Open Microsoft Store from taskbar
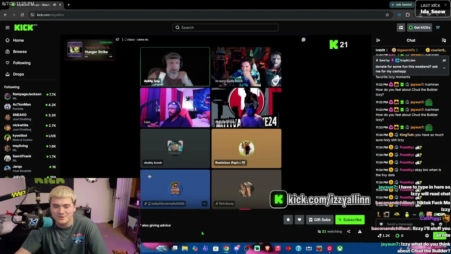The width and height of the screenshot is (451, 254). 216,249
